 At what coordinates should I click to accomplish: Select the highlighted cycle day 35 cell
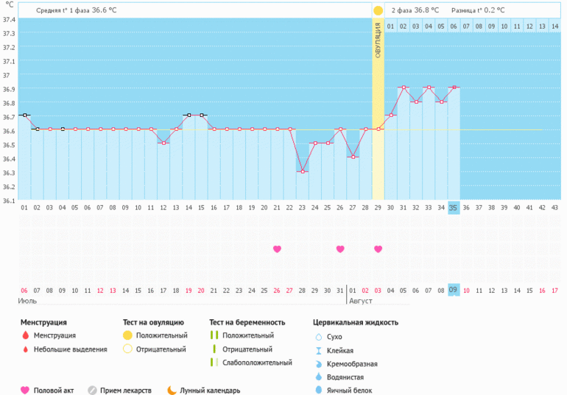pos(454,208)
